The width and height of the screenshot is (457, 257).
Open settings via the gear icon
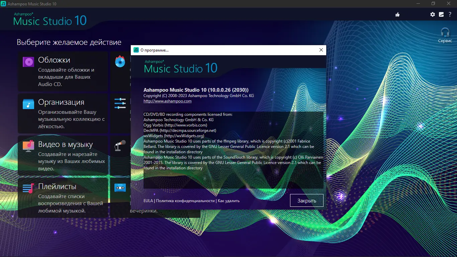433,14
